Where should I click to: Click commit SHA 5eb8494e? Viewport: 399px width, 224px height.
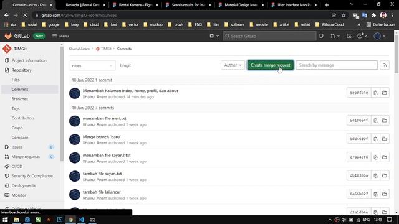pos(359,93)
